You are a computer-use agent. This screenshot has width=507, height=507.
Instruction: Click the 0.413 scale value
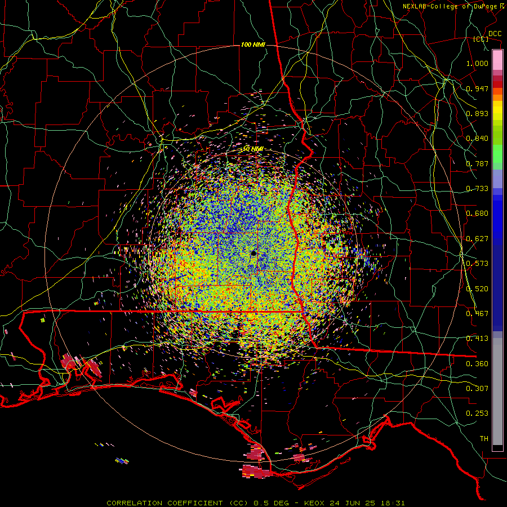coord(477,339)
